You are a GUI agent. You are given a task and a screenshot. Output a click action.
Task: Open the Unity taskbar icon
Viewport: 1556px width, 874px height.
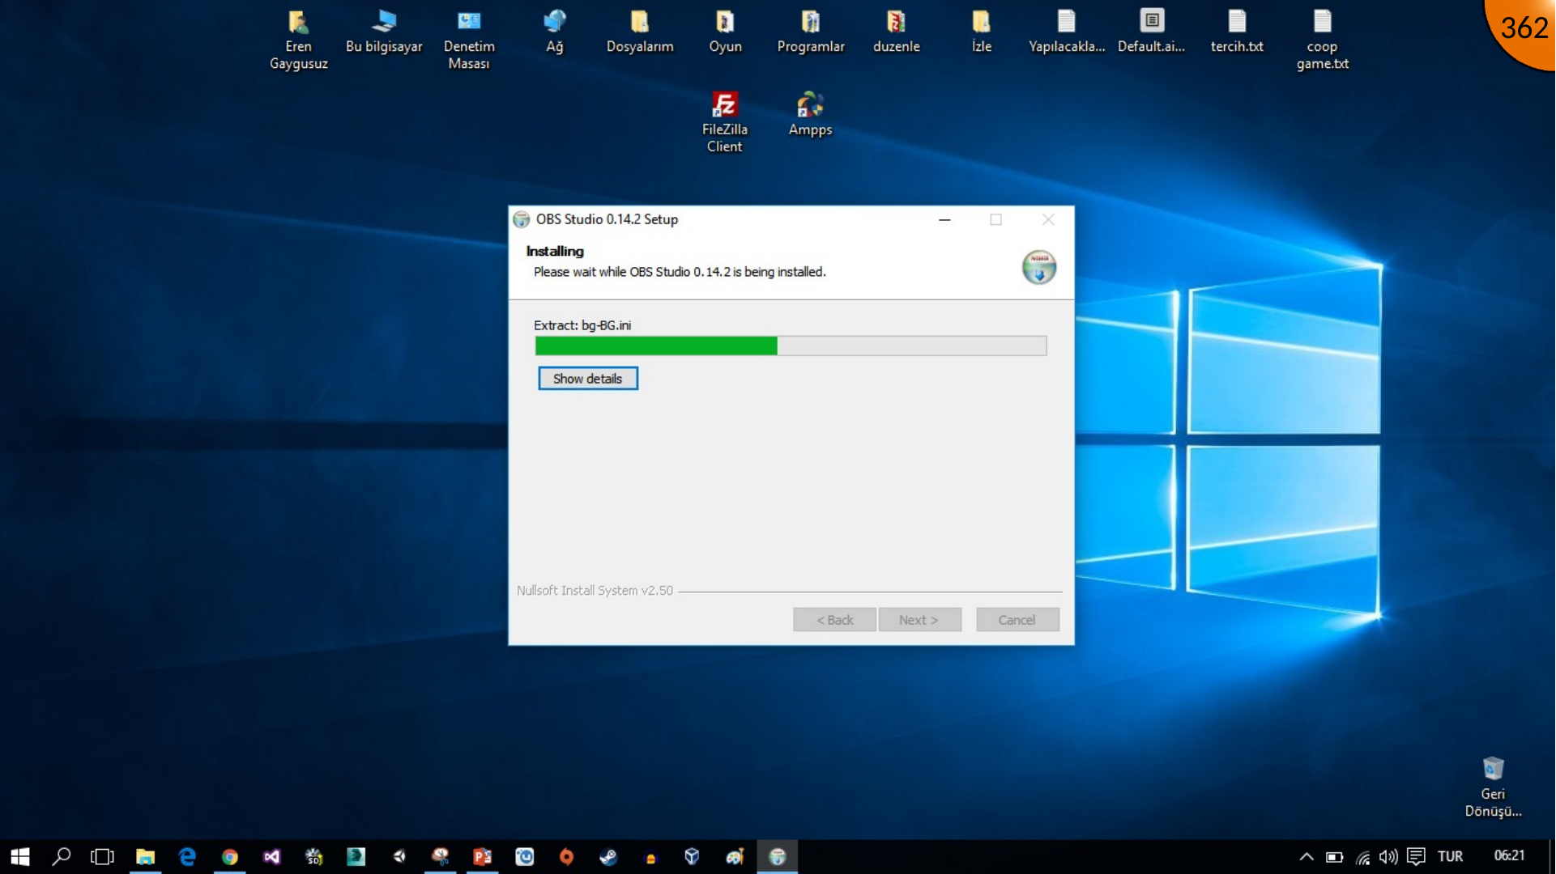click(398, 856)
